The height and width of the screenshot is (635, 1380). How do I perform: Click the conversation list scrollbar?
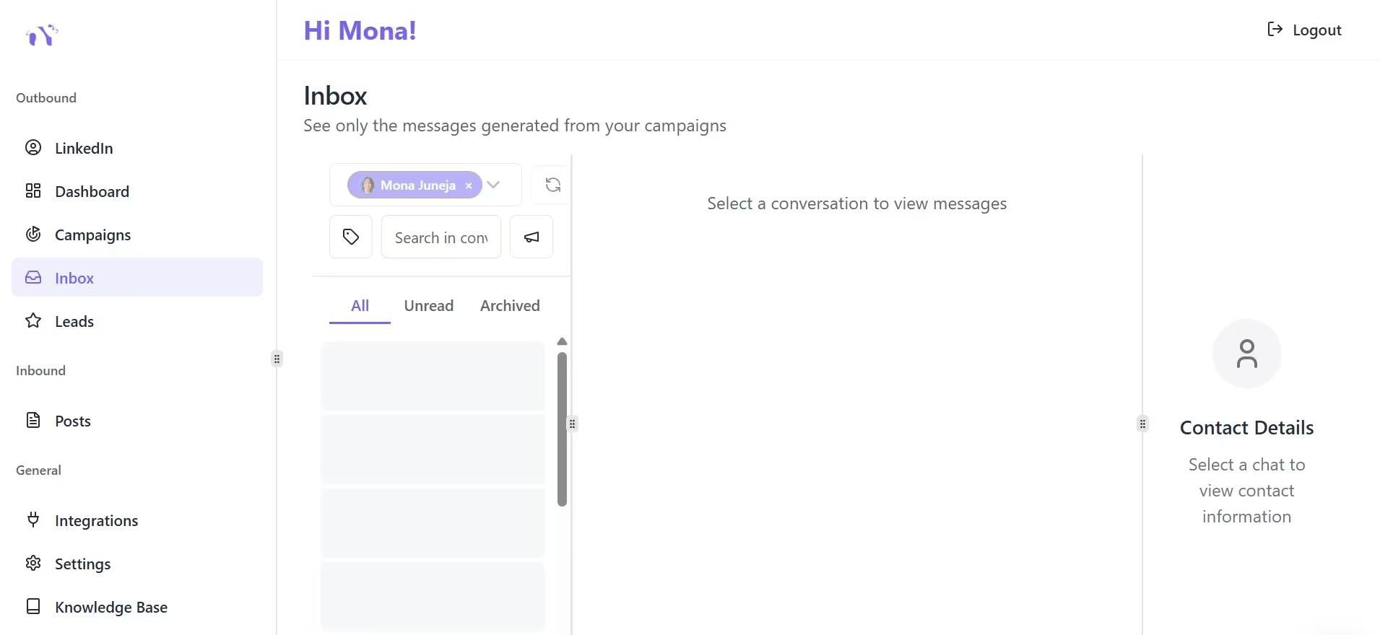point(562,429)
